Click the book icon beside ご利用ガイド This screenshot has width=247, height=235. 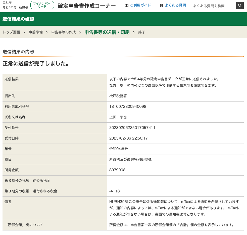point(127,6)
